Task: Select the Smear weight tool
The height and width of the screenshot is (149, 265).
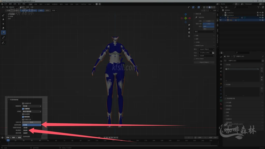Action: click(3, 28)
